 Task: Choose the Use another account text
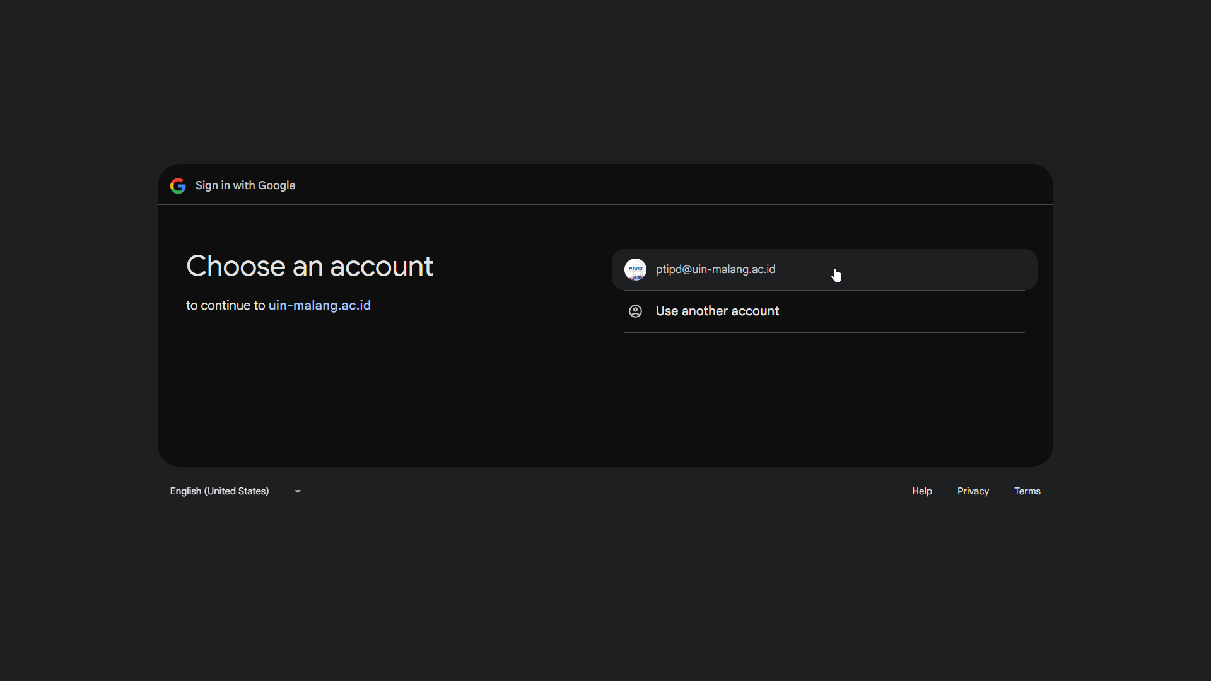pyautogui.click(x=717, y=311)
